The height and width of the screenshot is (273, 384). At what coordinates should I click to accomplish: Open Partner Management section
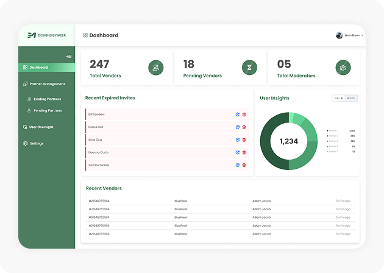[44, 84]
